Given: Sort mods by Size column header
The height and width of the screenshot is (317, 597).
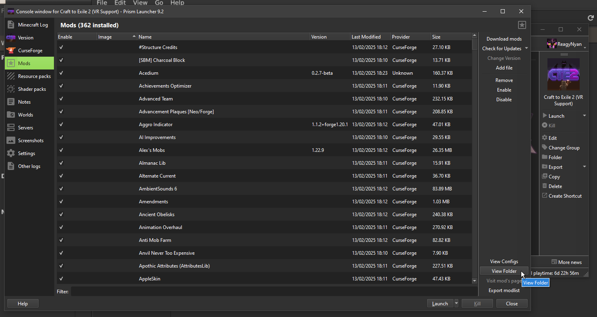Looking at the screenshot, I should click(x=451, y=37).
